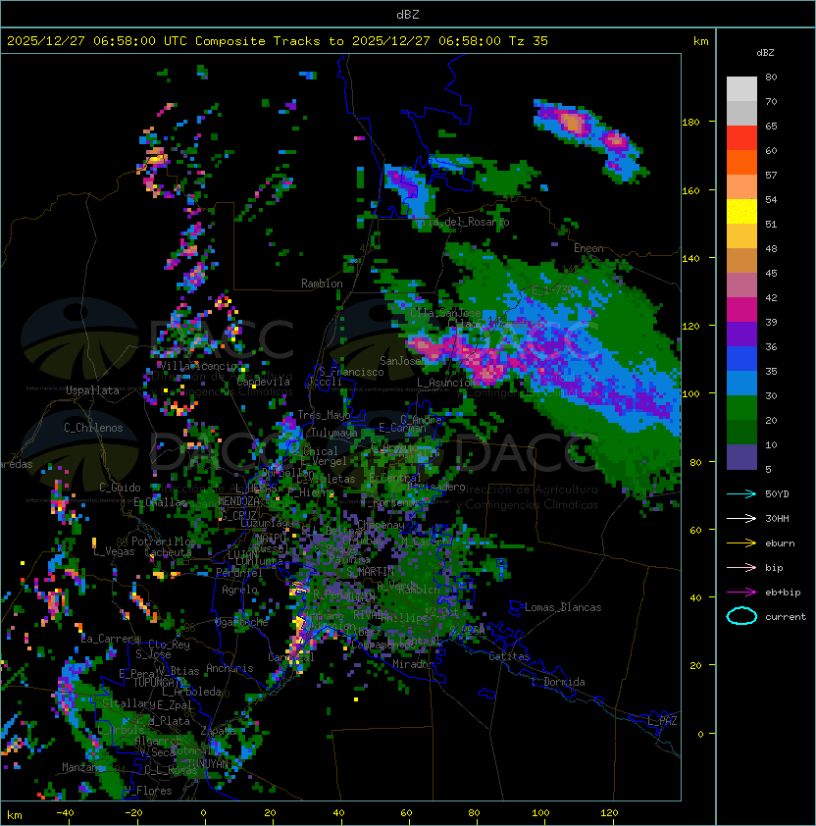Click the cyan 50YD arrow in legend
The width and height of the screenshot is (816, 826).
coord(741,493)
